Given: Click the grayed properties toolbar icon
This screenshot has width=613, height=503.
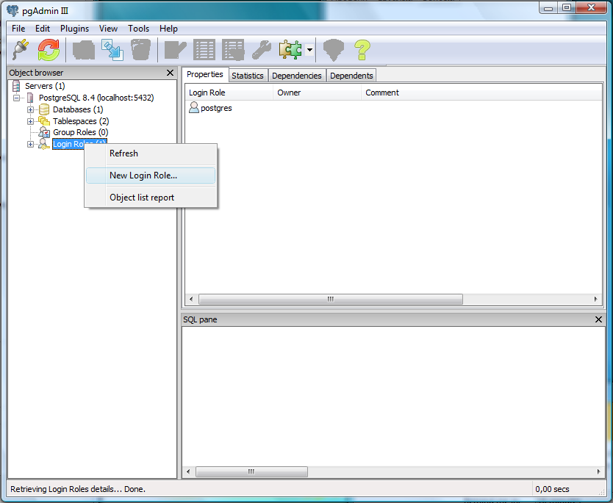Looking at the screenshot, I should click(84, 50).
